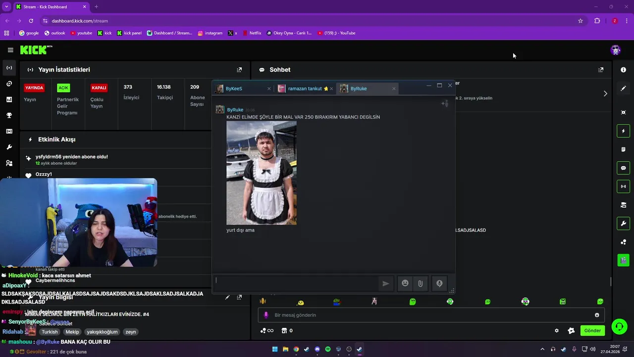Edit Yayın bilgisi with the pencil icon
Screen dimensions: 634x357
pos(227,297)
